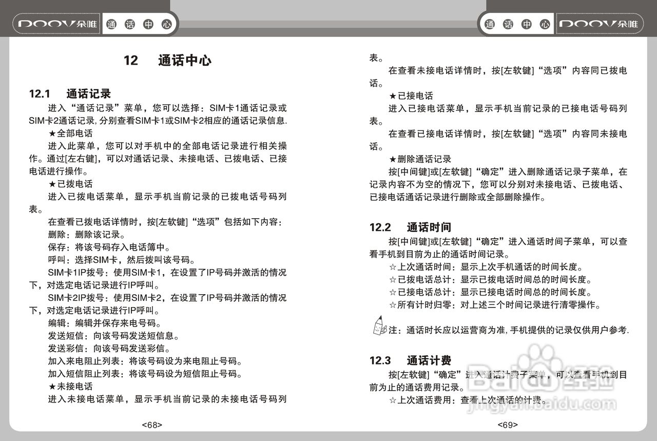Select the 通 circular badge icon
Screen dimensions: 657x441
pyautogui.click(x=111, y=24)
